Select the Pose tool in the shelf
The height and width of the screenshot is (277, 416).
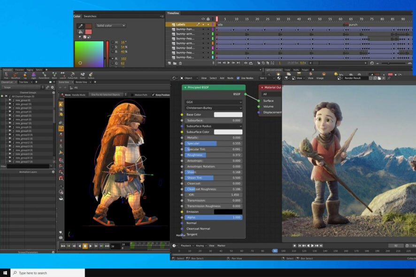click(6, 75)
